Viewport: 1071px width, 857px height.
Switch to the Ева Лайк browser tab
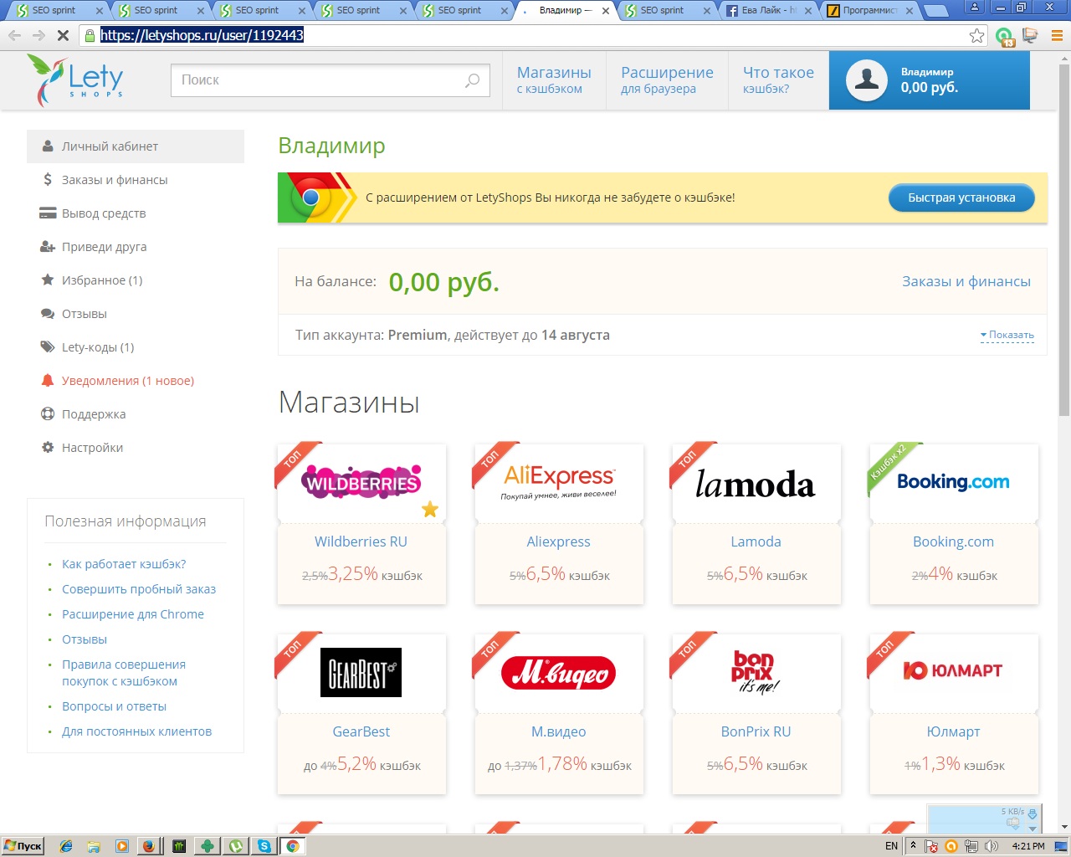[x=770, y=11]
